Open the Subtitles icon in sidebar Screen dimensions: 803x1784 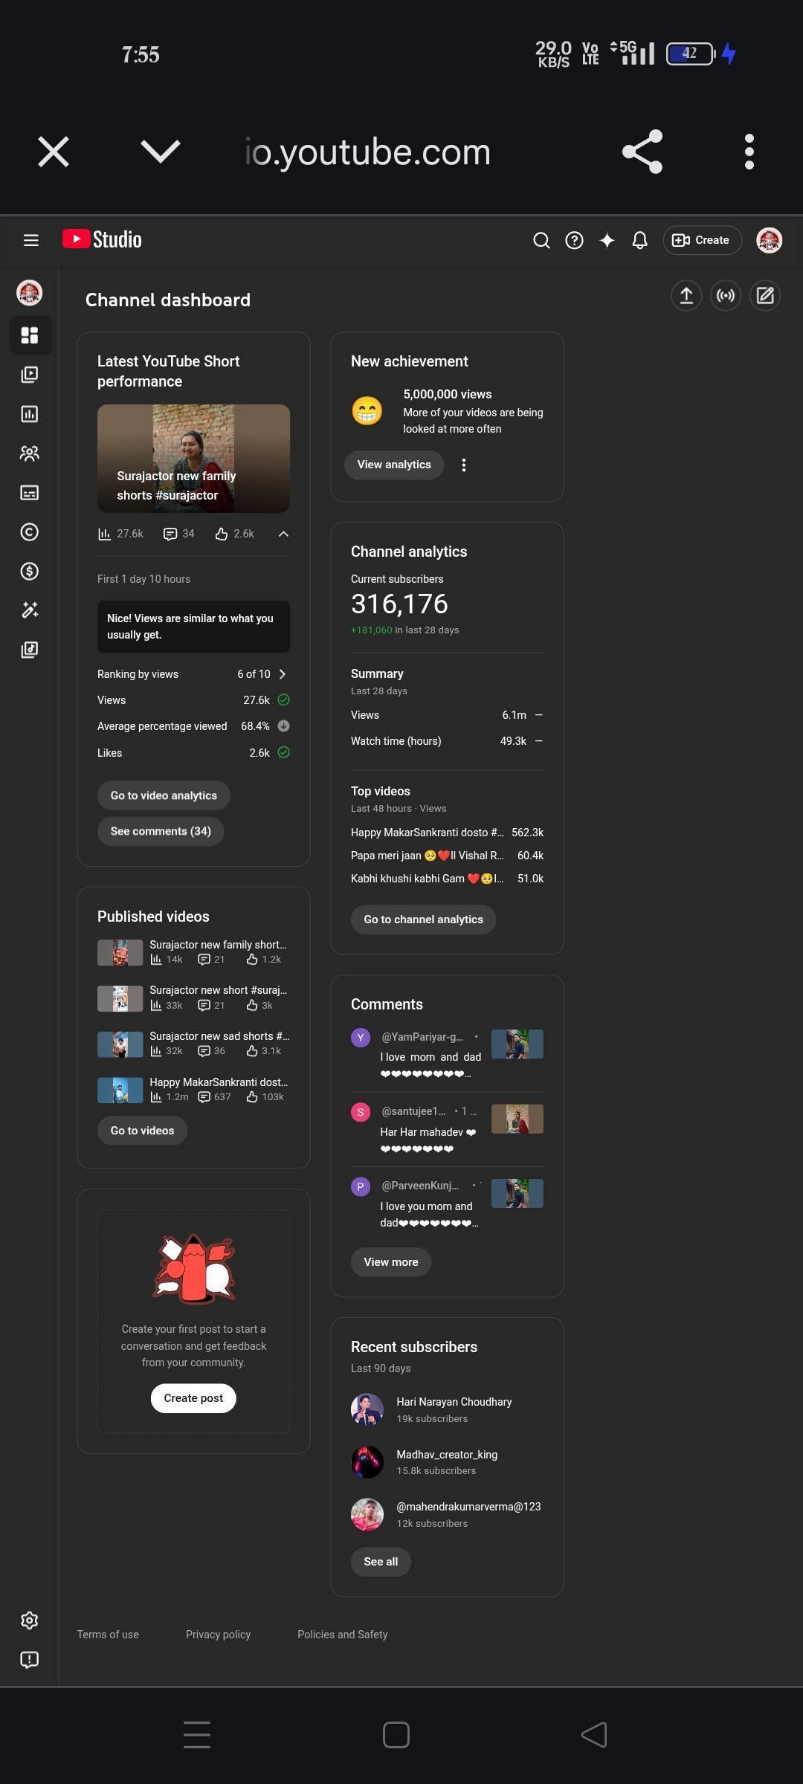(30, 493)
